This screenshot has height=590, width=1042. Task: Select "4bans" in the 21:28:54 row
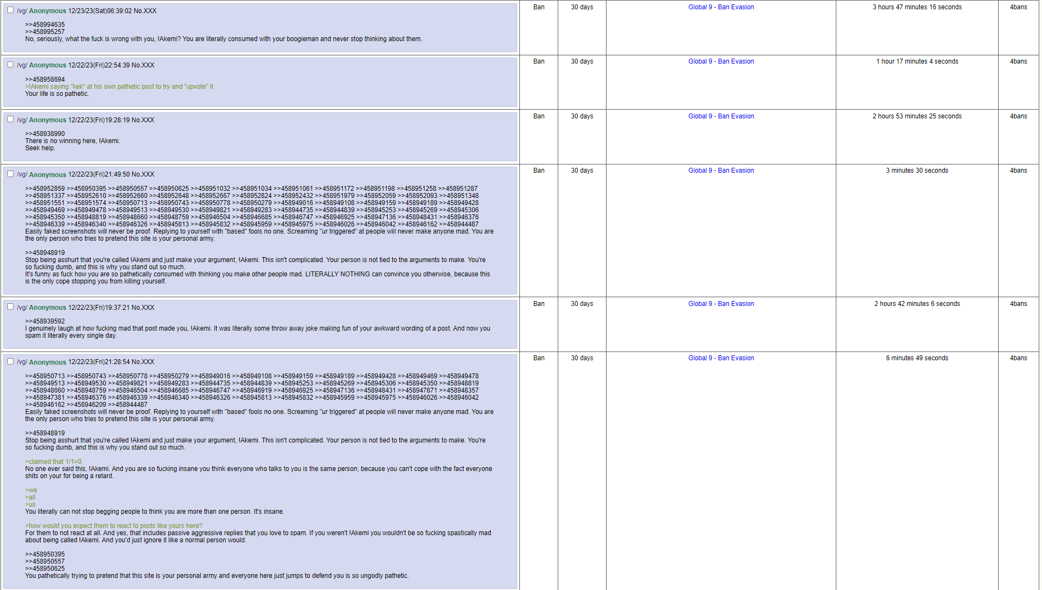point(1018,358)
